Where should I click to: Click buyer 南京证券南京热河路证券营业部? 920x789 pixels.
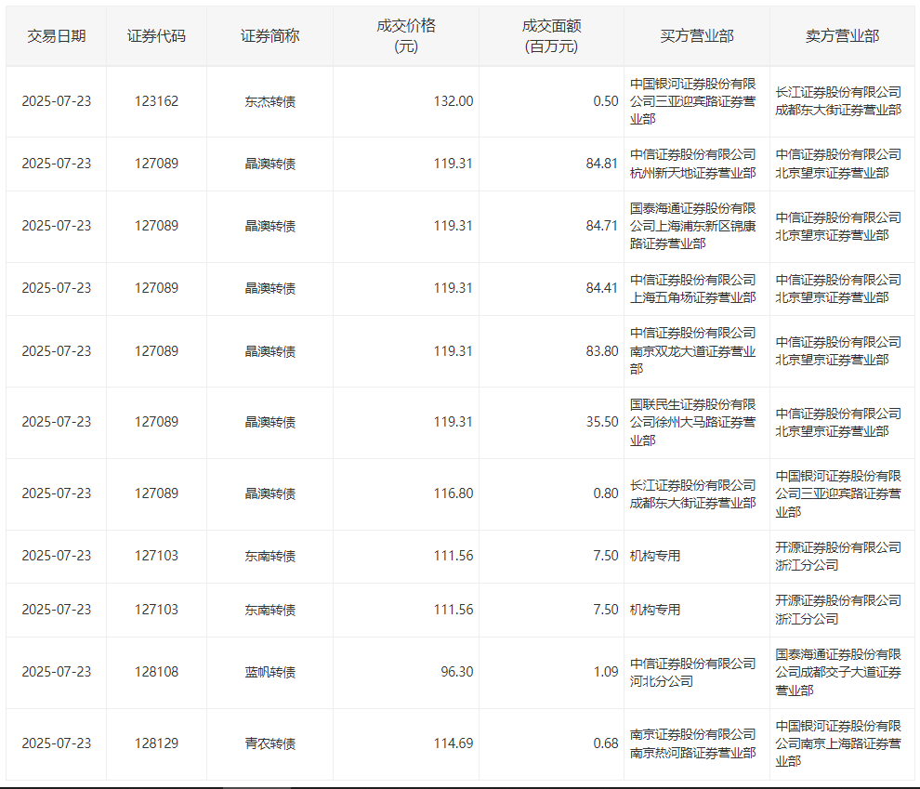(x=693, y=743)
